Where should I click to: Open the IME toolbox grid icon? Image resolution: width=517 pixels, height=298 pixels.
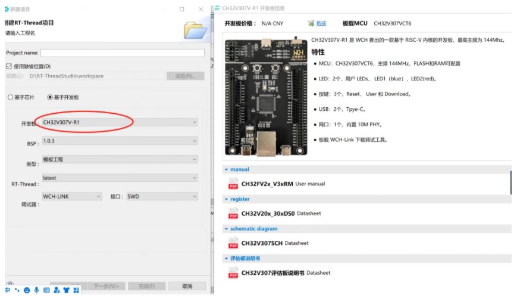(76, 290)
